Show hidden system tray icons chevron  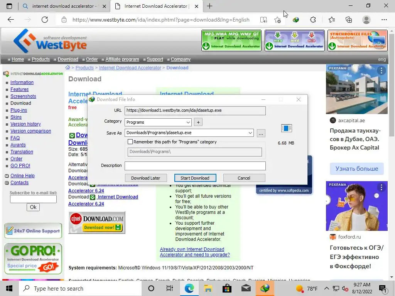click(x=326, y=288)
